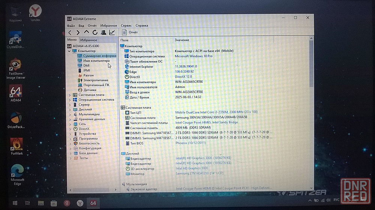
Task: Click the Samsung LTN140AT210 monitor link
Action: (x=199, y=173)
